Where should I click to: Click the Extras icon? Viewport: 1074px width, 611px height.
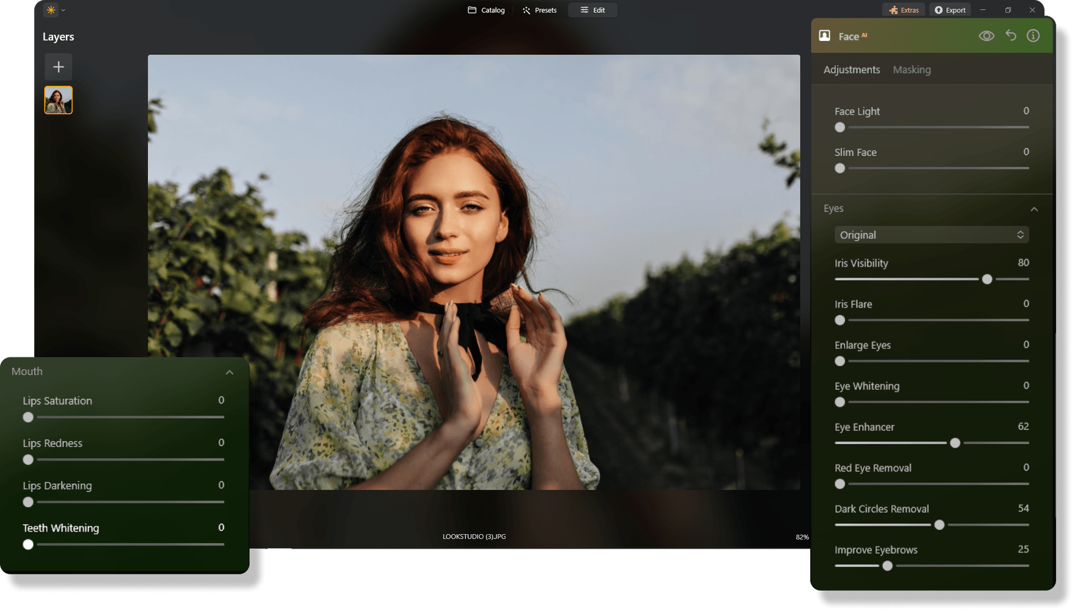(x=893, y=10)
